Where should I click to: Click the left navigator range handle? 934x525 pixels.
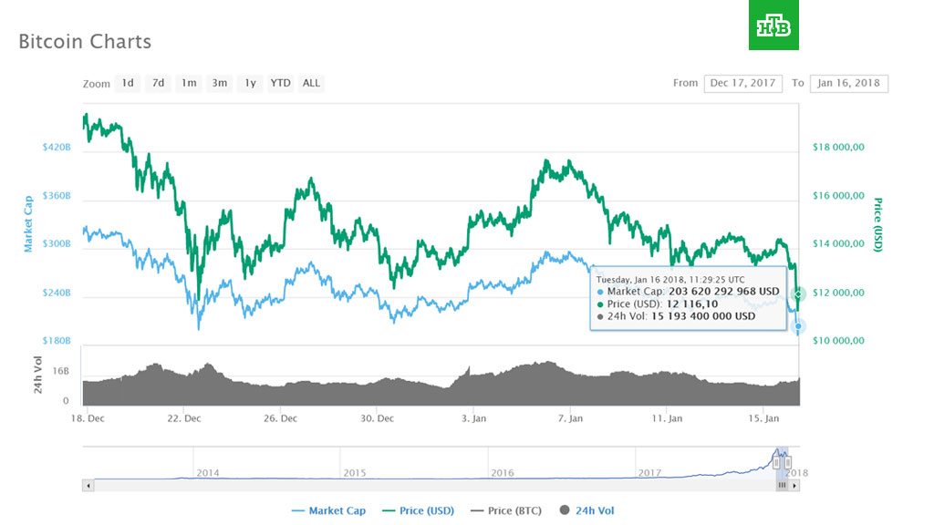coord(776,461)
